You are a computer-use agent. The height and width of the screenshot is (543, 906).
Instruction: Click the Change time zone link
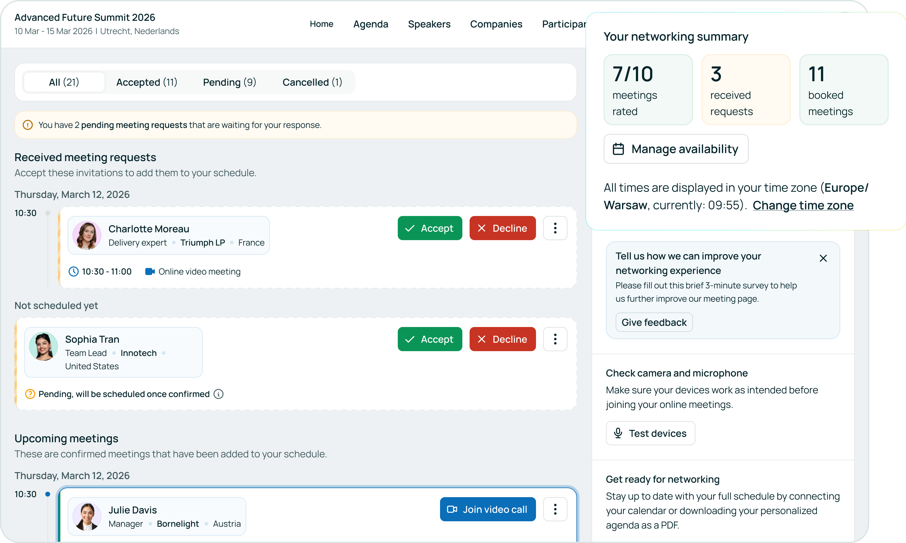[x=803, y=205]
